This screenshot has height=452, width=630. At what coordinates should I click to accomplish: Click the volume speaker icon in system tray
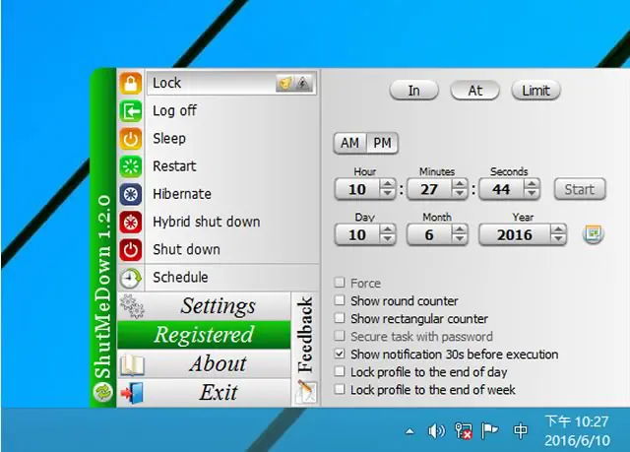tap(436, 431)
